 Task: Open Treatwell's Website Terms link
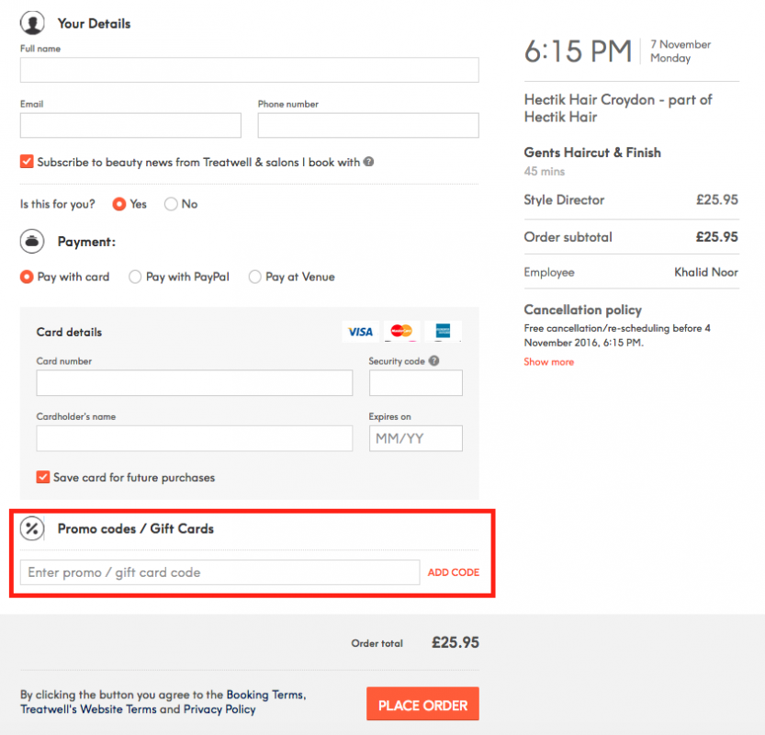pyautogui.click(x=88, y=709)
